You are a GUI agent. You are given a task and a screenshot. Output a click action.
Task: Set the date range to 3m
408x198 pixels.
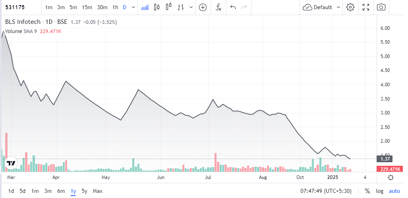click(x=48, y=191)
